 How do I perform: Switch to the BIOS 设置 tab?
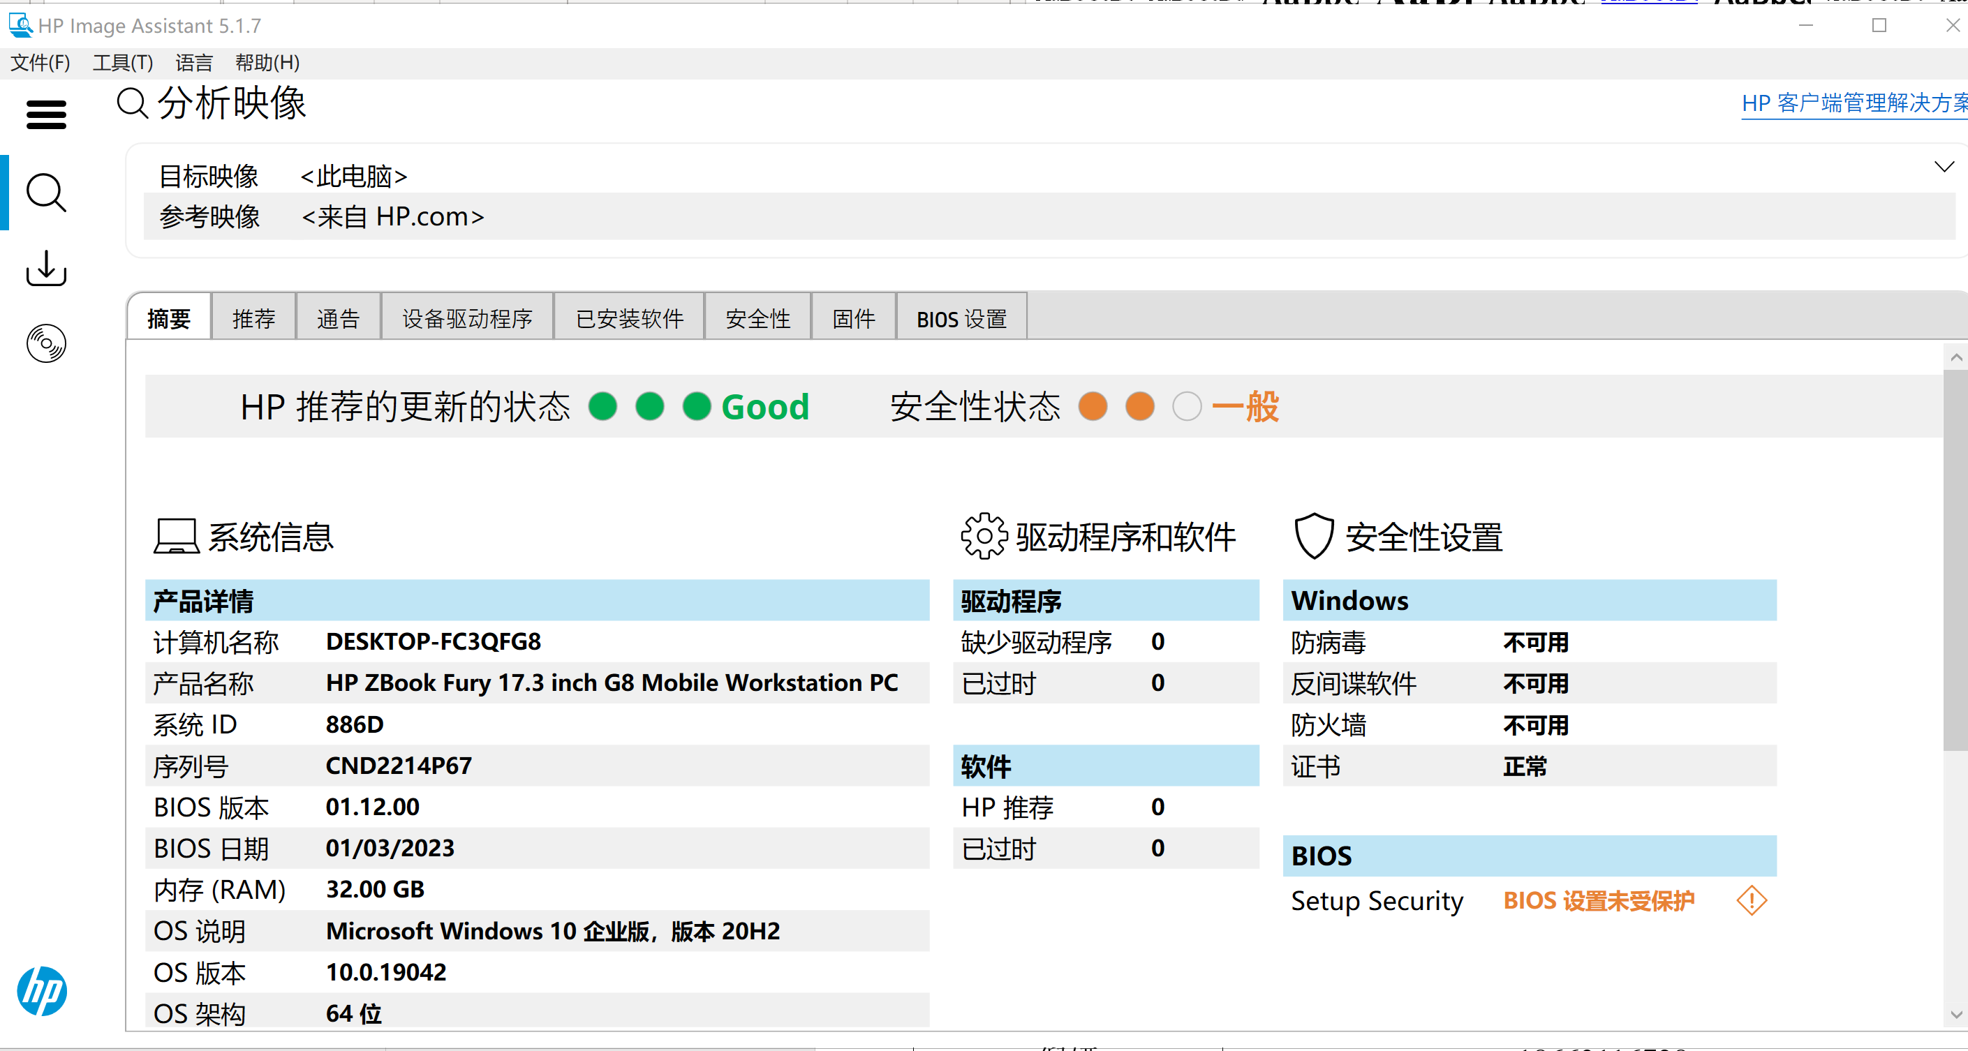(x=961, y=317)
